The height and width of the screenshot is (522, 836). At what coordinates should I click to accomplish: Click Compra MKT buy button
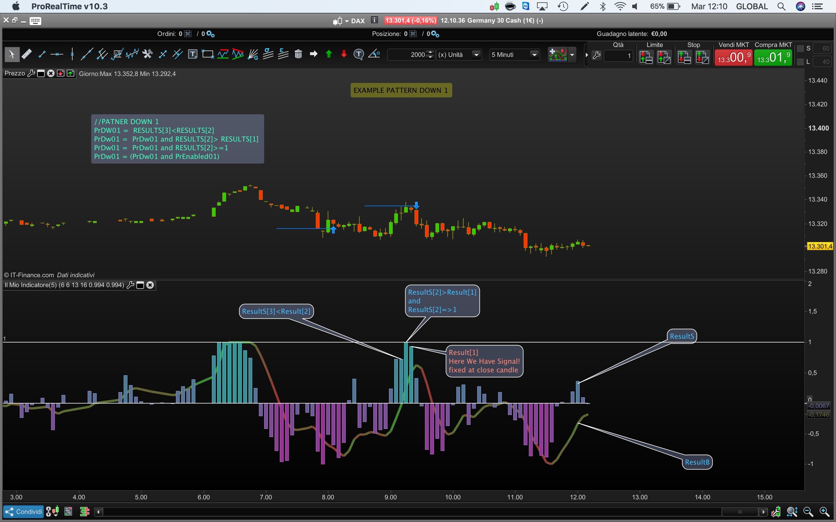773,57
